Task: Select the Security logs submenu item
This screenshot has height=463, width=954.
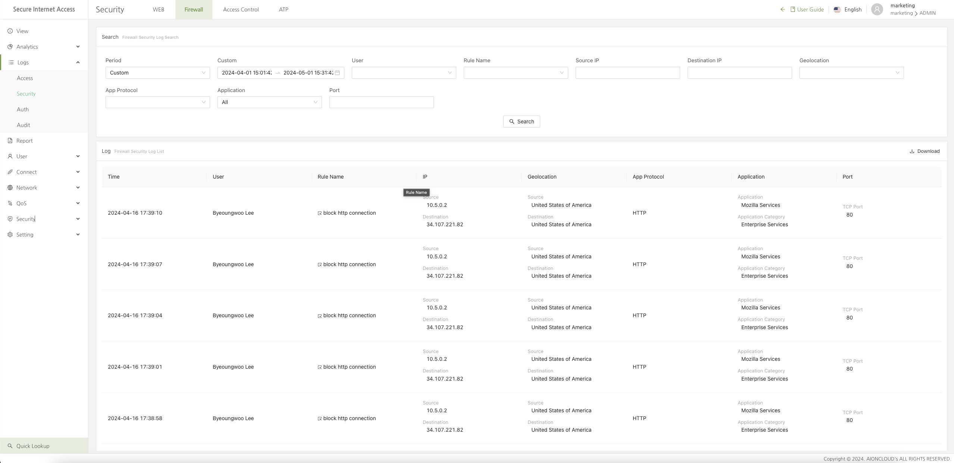Action: coord(44,94)
